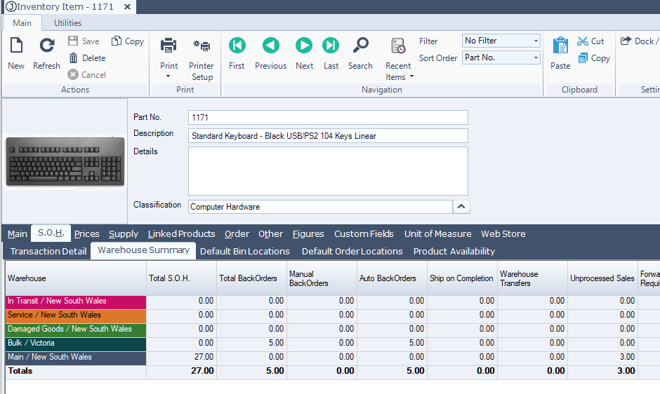The width and height of the screenshot is (660, 394).
Task: Open the Product Availability tab
Action: [x=454, y=251]
